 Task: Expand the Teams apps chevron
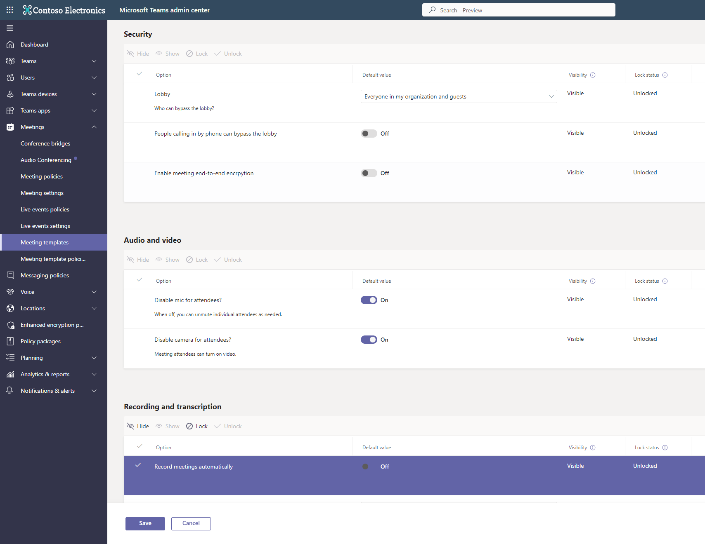[94, 110]
